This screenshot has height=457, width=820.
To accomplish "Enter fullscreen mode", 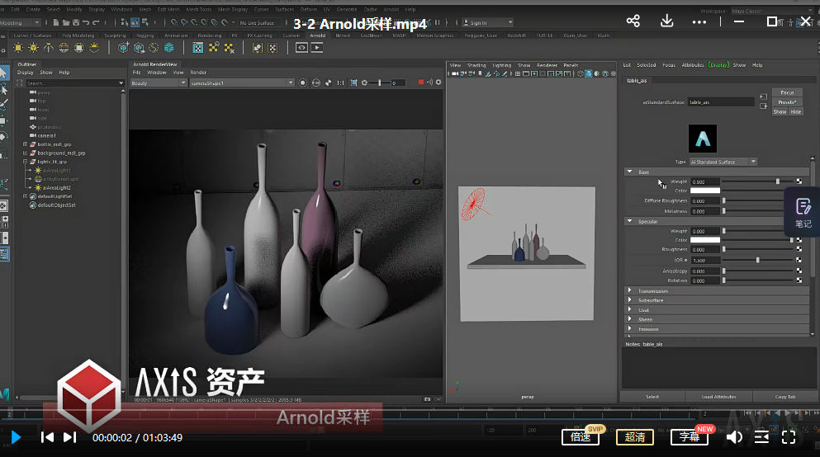I will pyautogui.click(x=789, y=437).
